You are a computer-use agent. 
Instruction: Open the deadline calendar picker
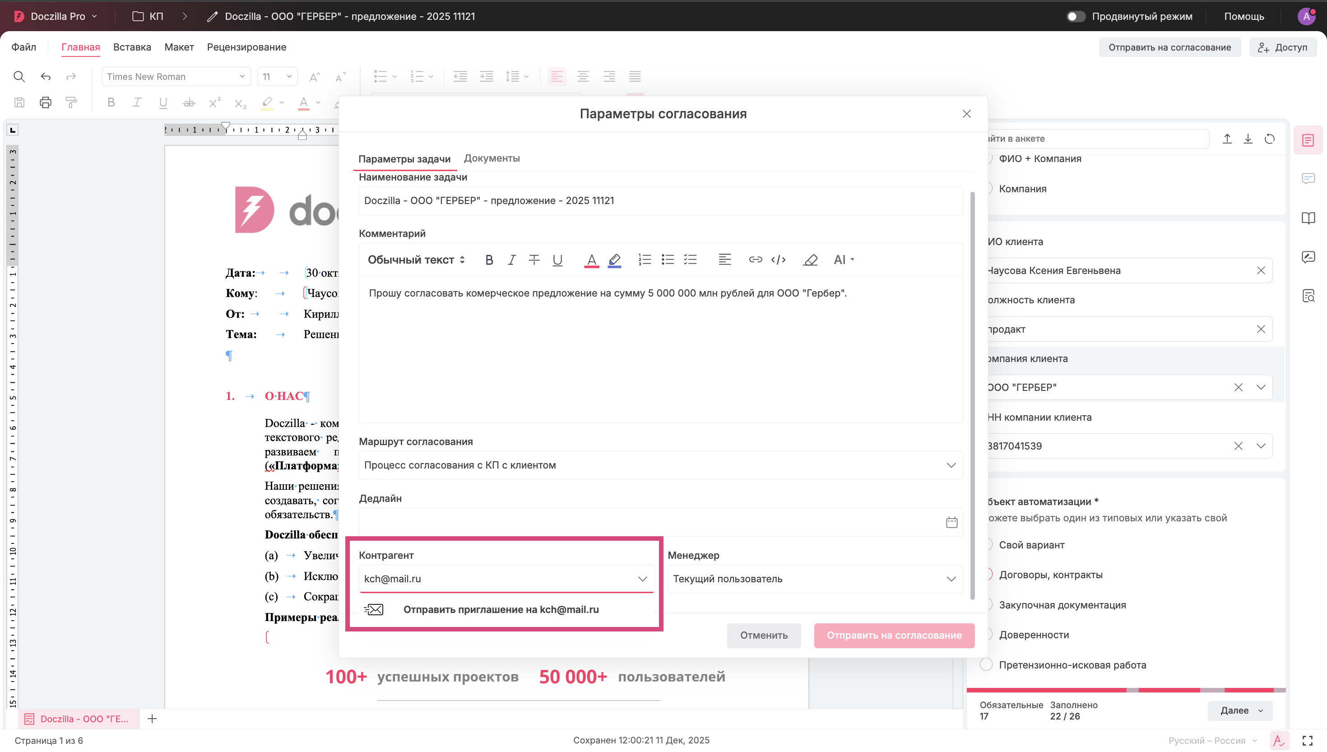(x=951, y=522)
